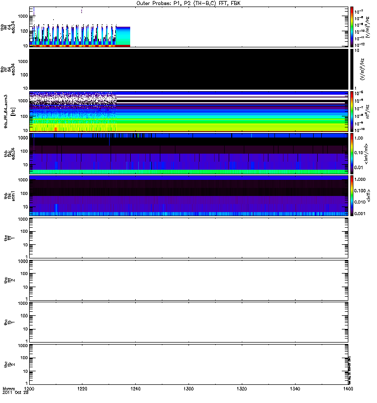Click the red-orange hot spot in scm3 spectrogram

click(55, 129)
